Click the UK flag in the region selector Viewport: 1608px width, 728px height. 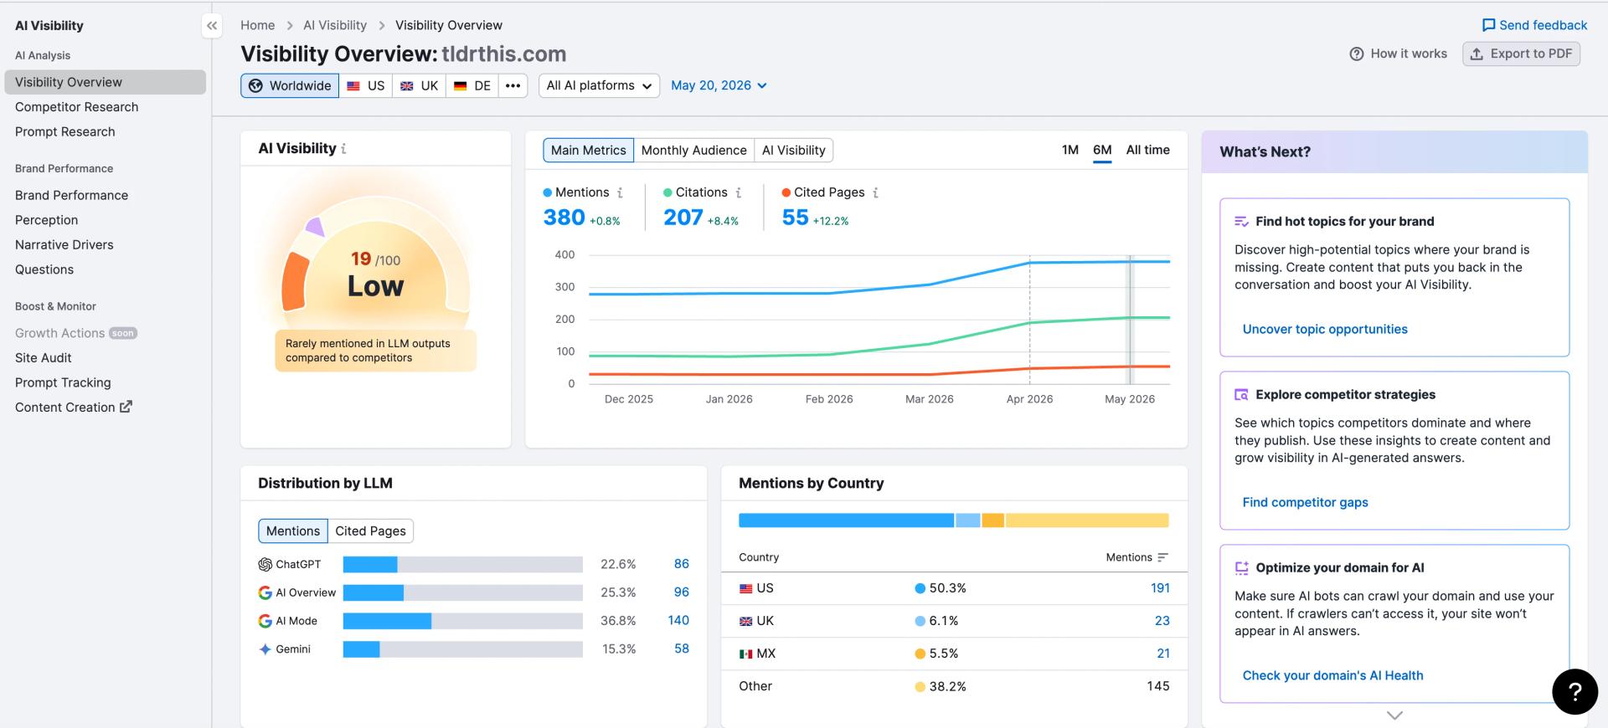(407, 85)
